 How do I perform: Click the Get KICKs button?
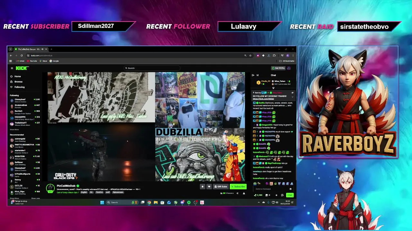(278, 68)
